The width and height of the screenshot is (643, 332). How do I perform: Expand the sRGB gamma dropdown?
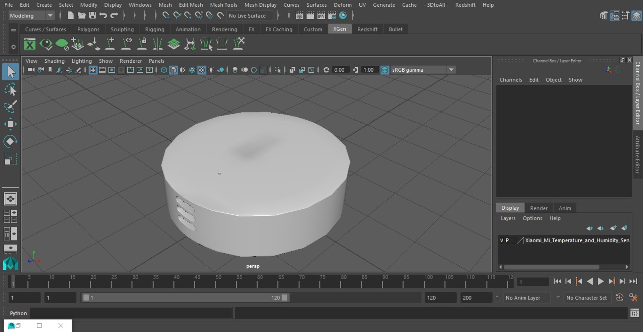click(451, 70)
